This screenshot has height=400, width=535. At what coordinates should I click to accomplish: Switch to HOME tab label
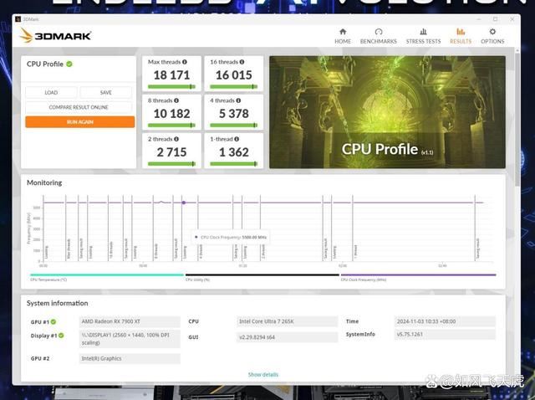(343, 41)
